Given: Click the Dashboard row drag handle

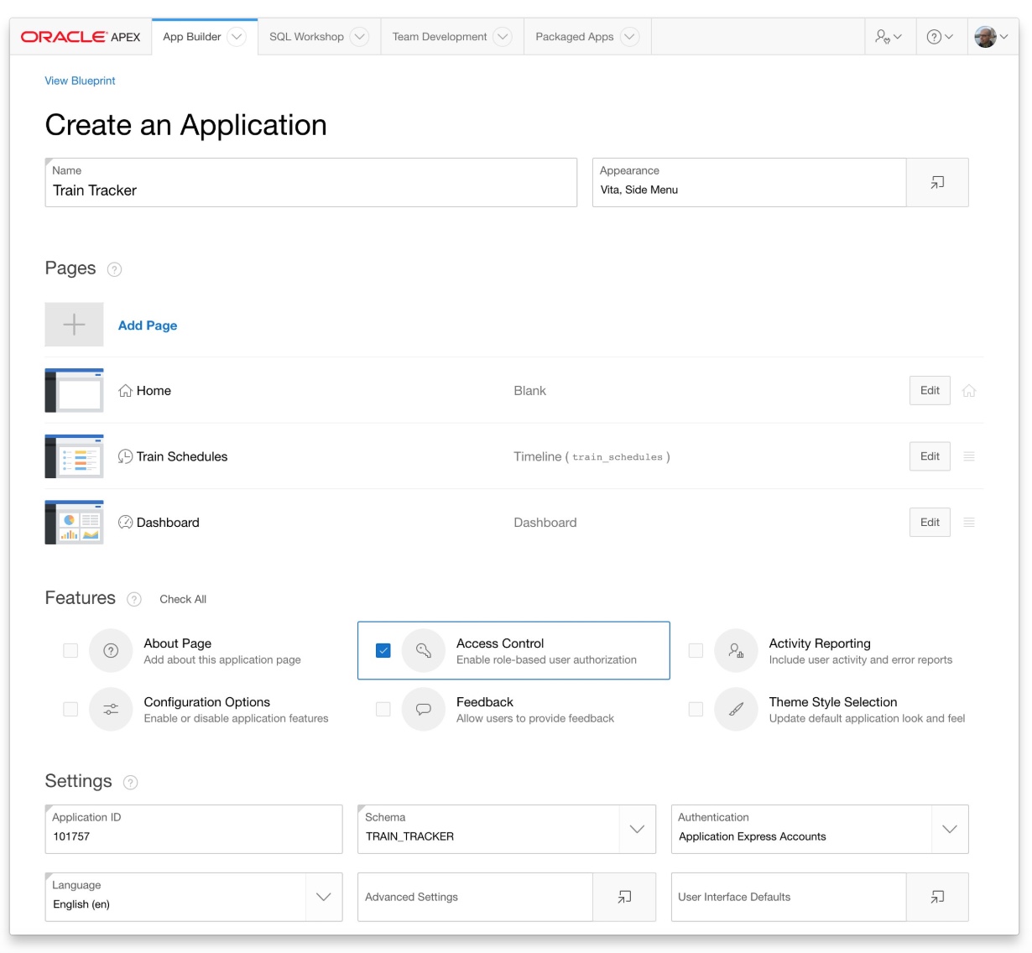Looking at the screenshot, I should [x=969, y=523].
